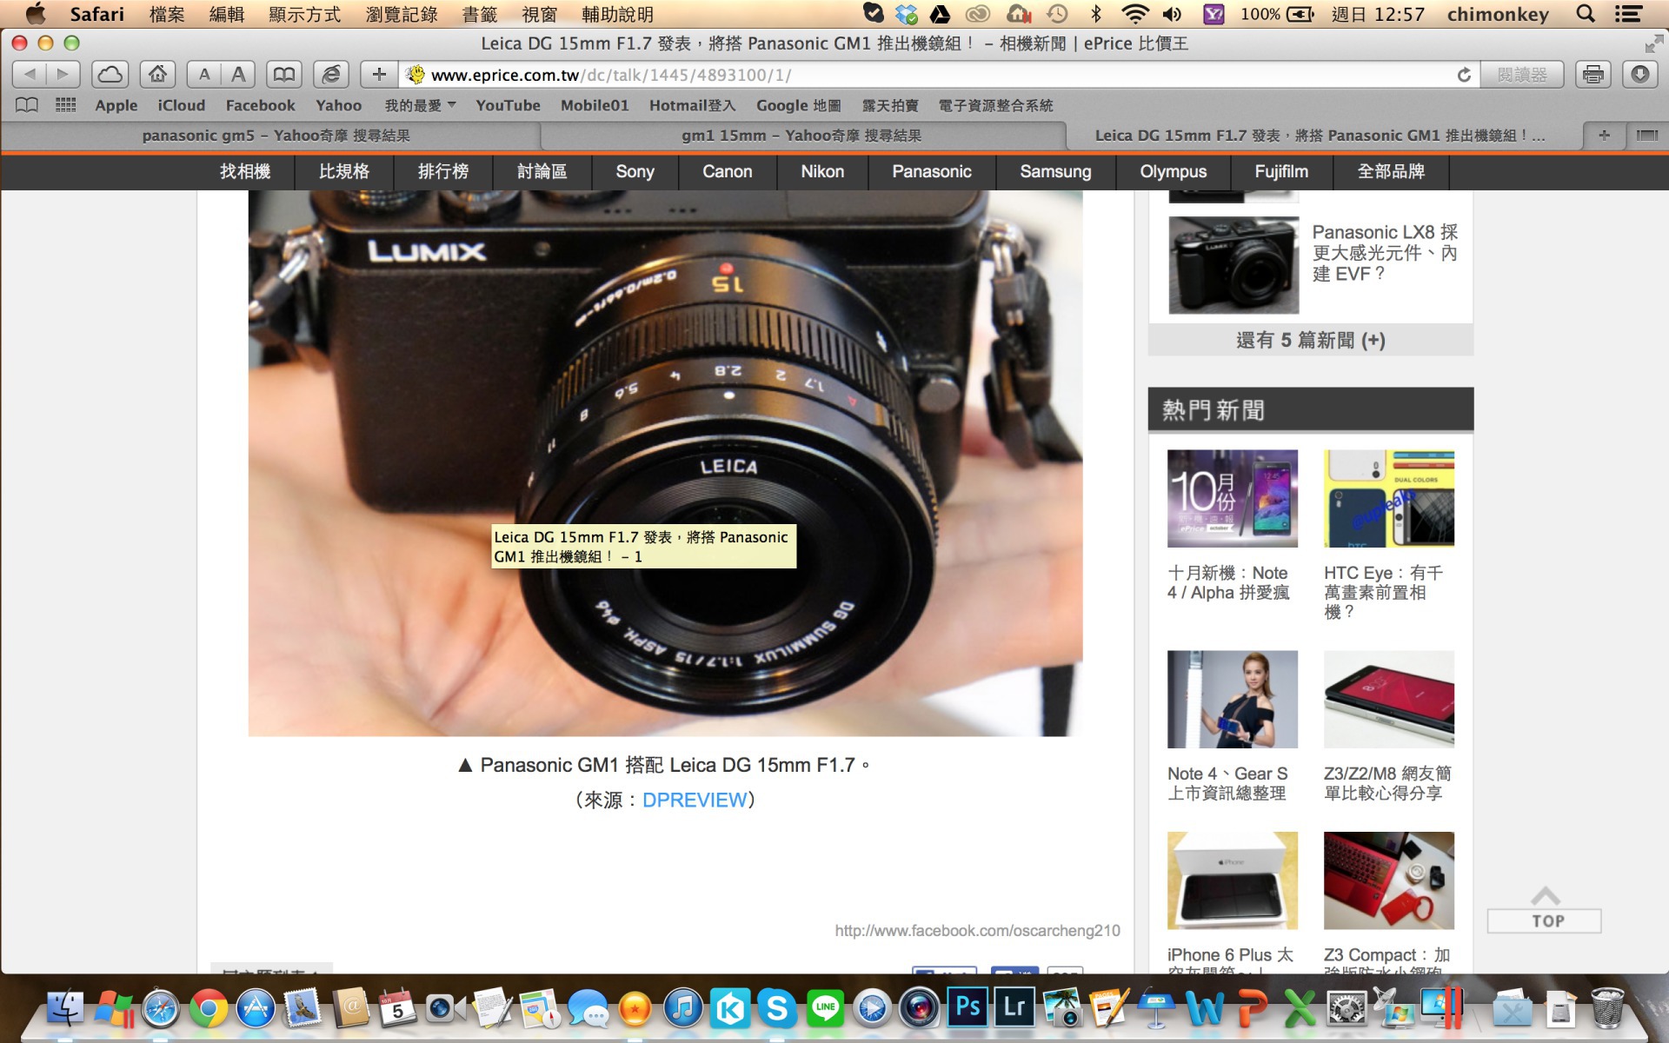Screen dimensions: 1669x1043
Task: Open Spotlight search magnifier
Action: point(1586,14)
